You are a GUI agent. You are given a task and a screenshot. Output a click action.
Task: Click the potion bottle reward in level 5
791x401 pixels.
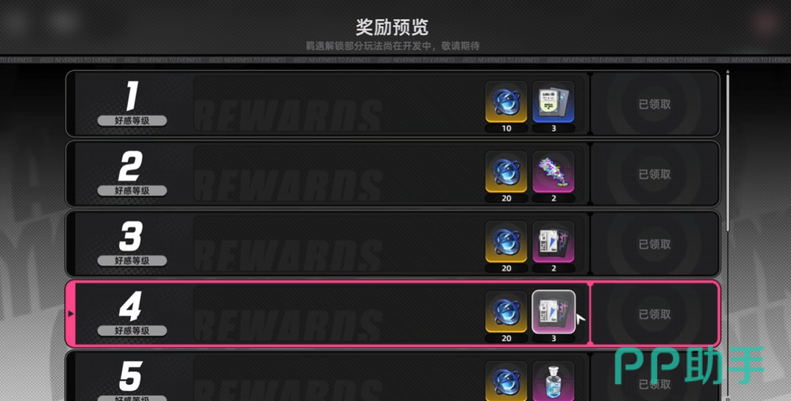554,381
